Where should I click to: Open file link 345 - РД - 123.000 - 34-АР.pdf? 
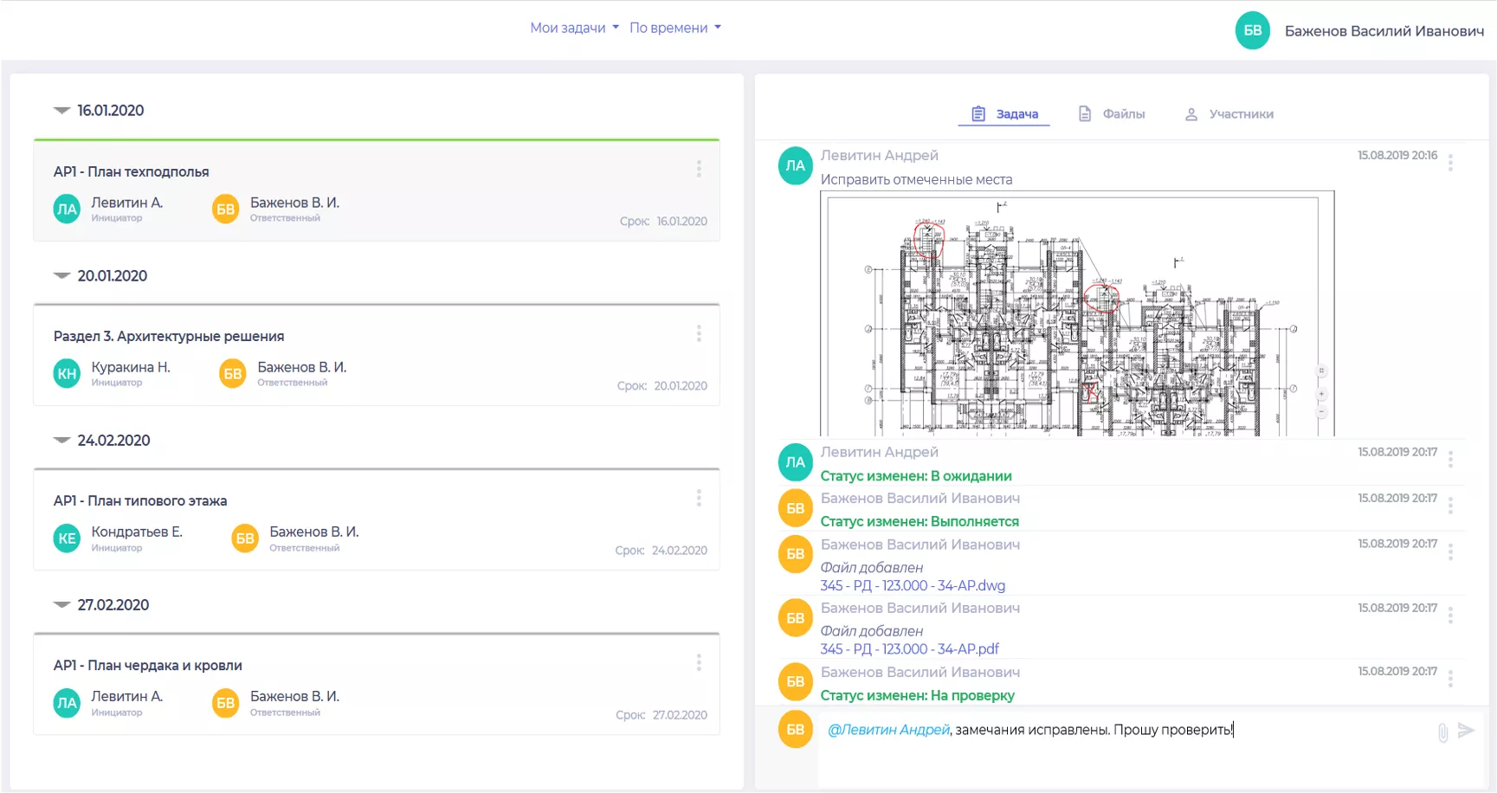tap(909, 649)
